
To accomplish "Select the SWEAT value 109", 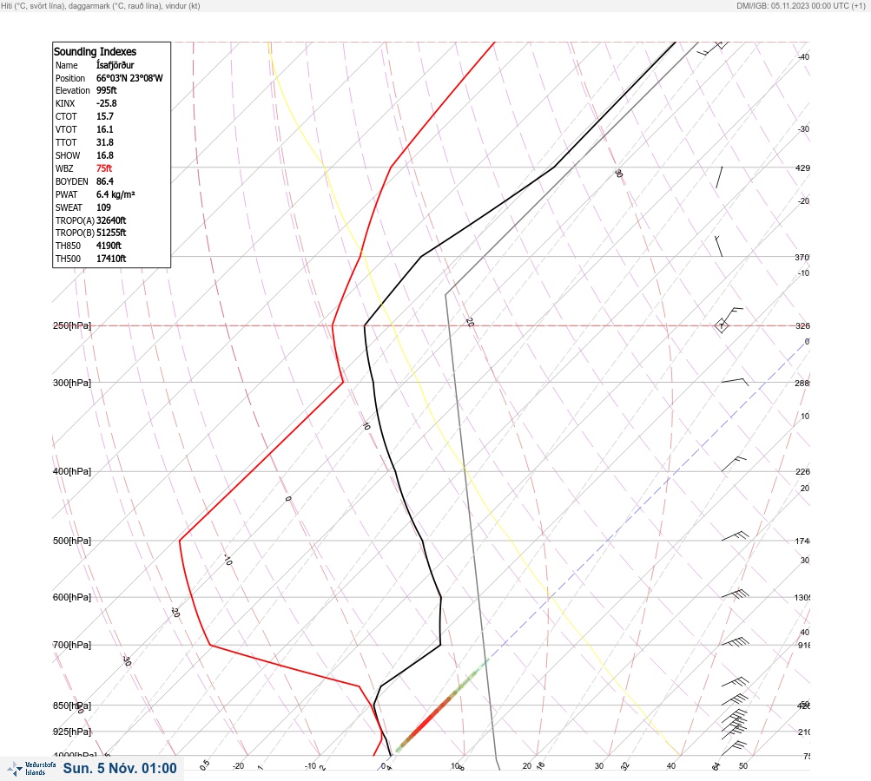I will [103, 207].
